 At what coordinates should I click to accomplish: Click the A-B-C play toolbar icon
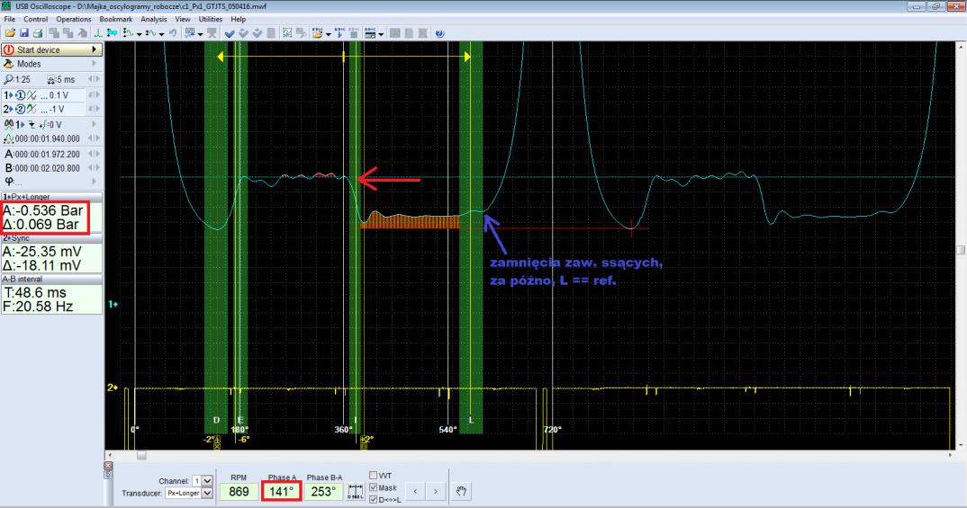coord(339,33)
